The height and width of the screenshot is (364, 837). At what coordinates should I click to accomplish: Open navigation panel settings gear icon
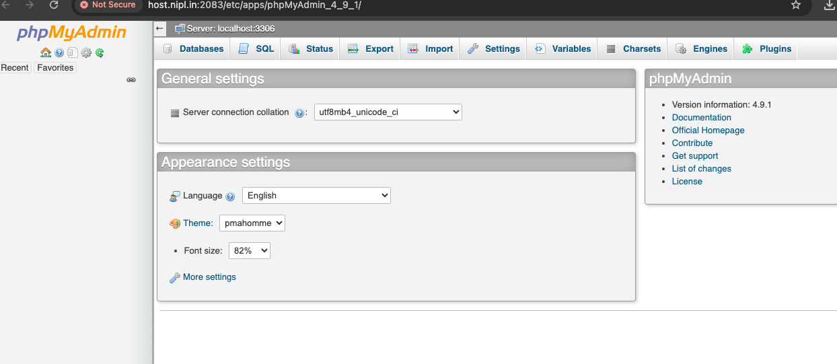86,52
